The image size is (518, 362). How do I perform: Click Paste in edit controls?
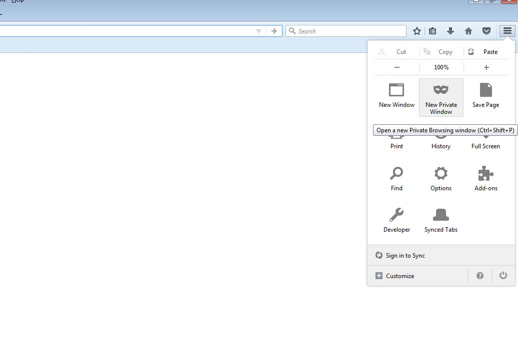pos(486,52)
